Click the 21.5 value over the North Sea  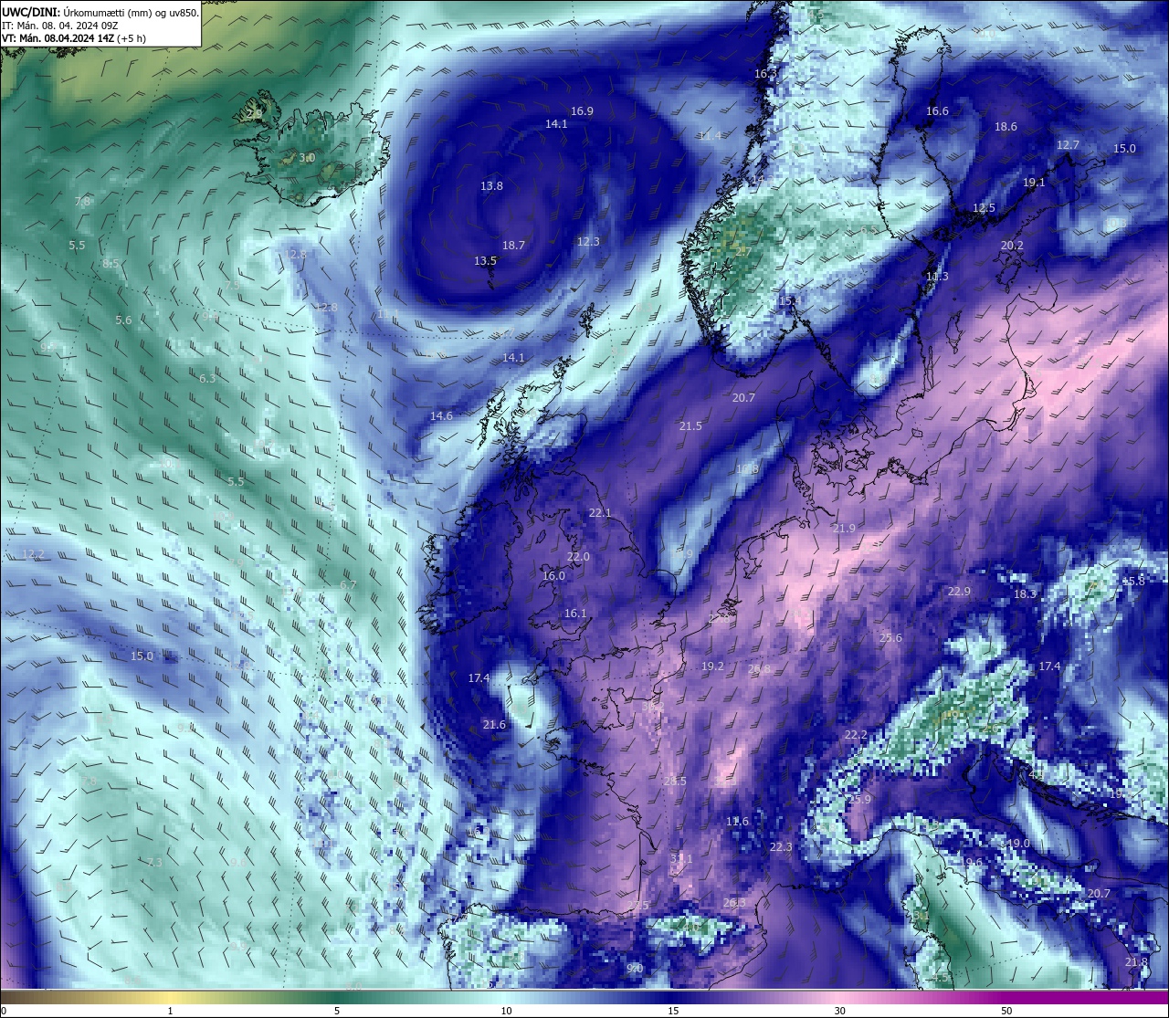pyautogui.click(x=690, y=426)
